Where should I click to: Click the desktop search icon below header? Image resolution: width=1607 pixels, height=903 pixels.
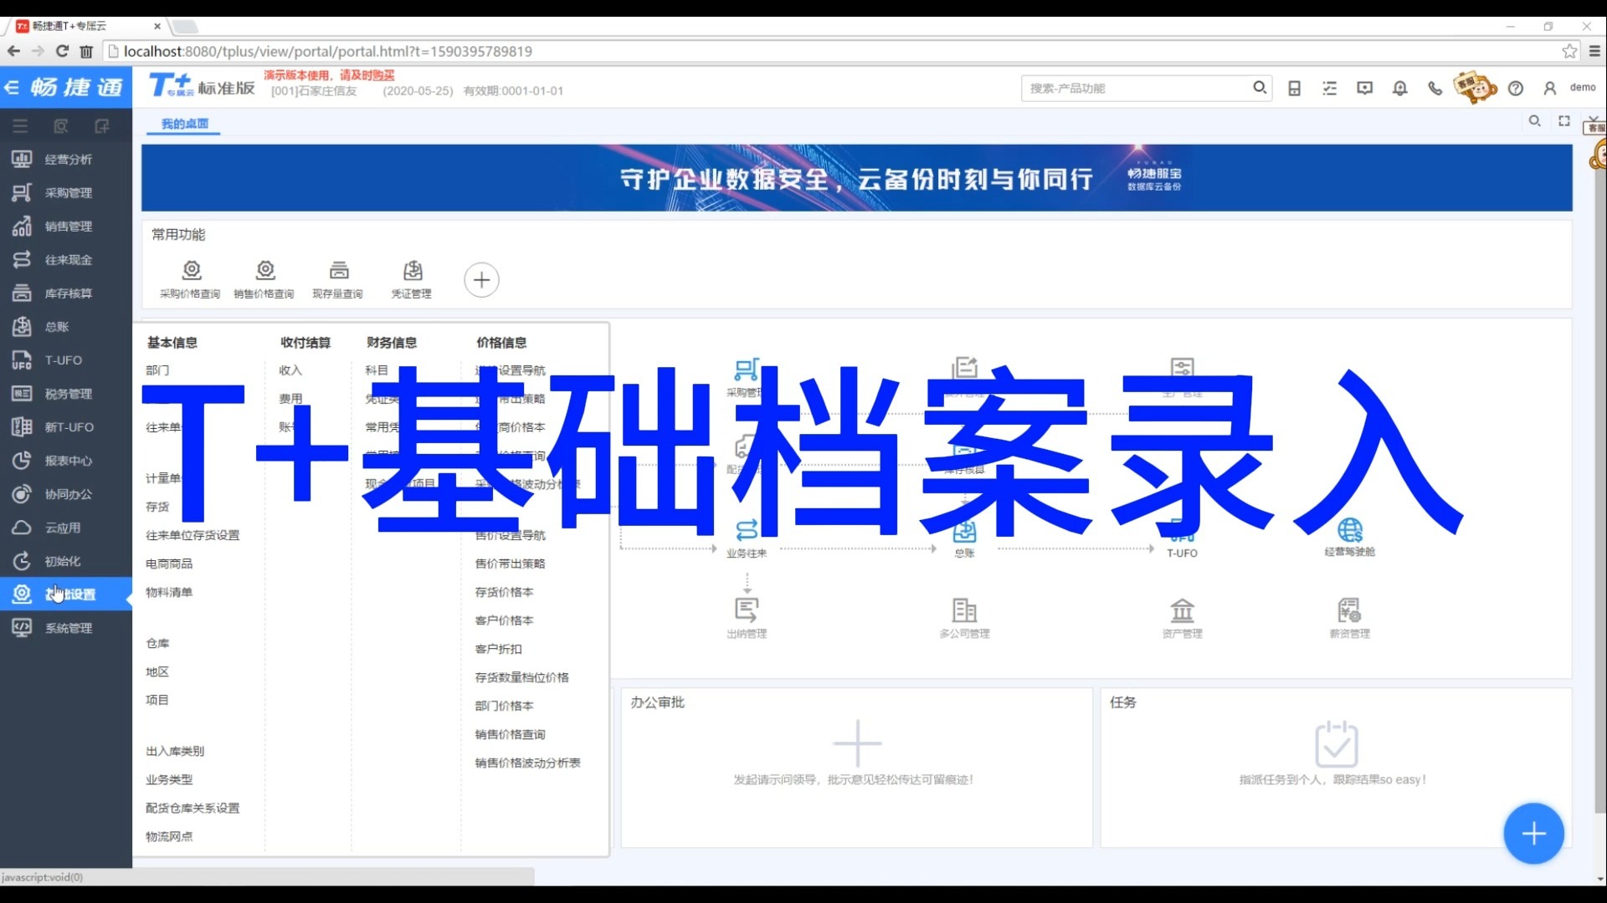[x=1534, y=121]
